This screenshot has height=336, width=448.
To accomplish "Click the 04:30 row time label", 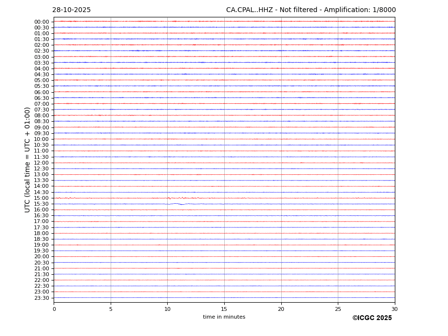I will 42,74.
